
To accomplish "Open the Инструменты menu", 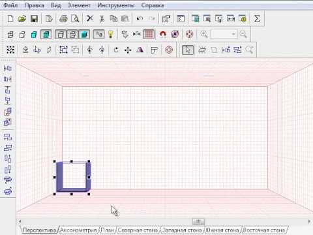I will point(116,5).
